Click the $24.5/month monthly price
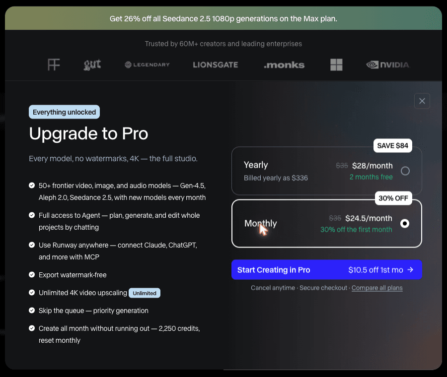Image resolution: width=447 pixels, height=377 pixels. coord(369,218)
